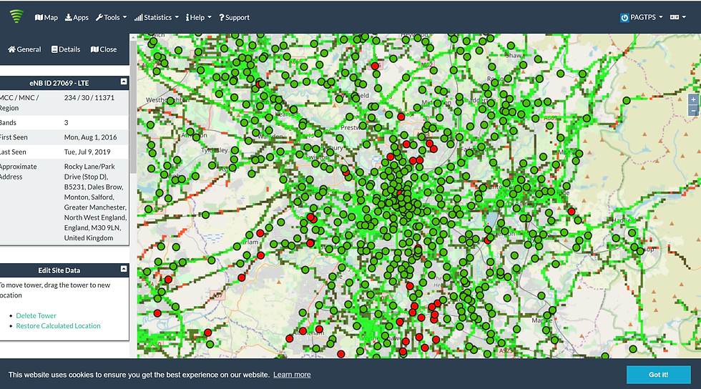Expand the Tools dropdown menu
The width and height of the screenshot is (701, 389).
(x=112, y=17)
